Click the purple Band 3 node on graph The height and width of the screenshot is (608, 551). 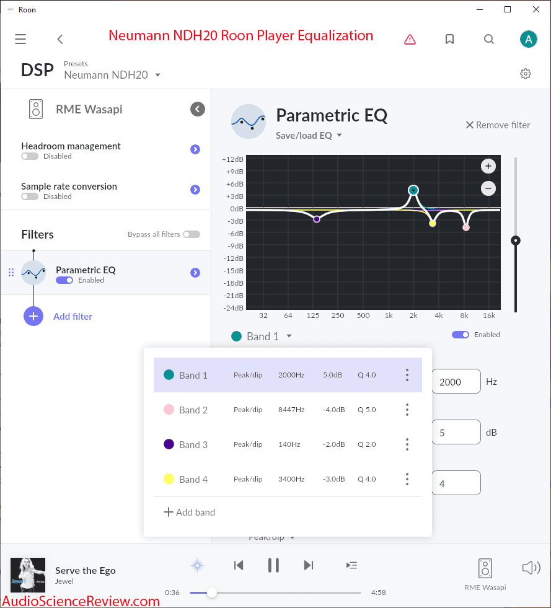click(x=317, y=219)
